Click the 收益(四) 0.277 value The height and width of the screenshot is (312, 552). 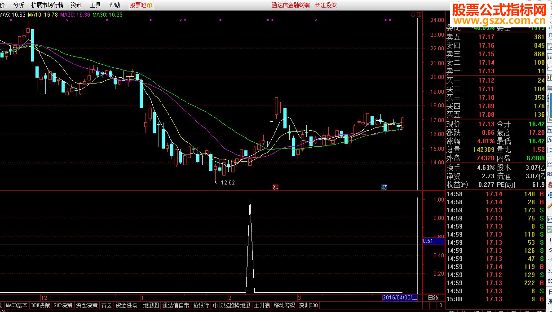[x=486, y=185]
